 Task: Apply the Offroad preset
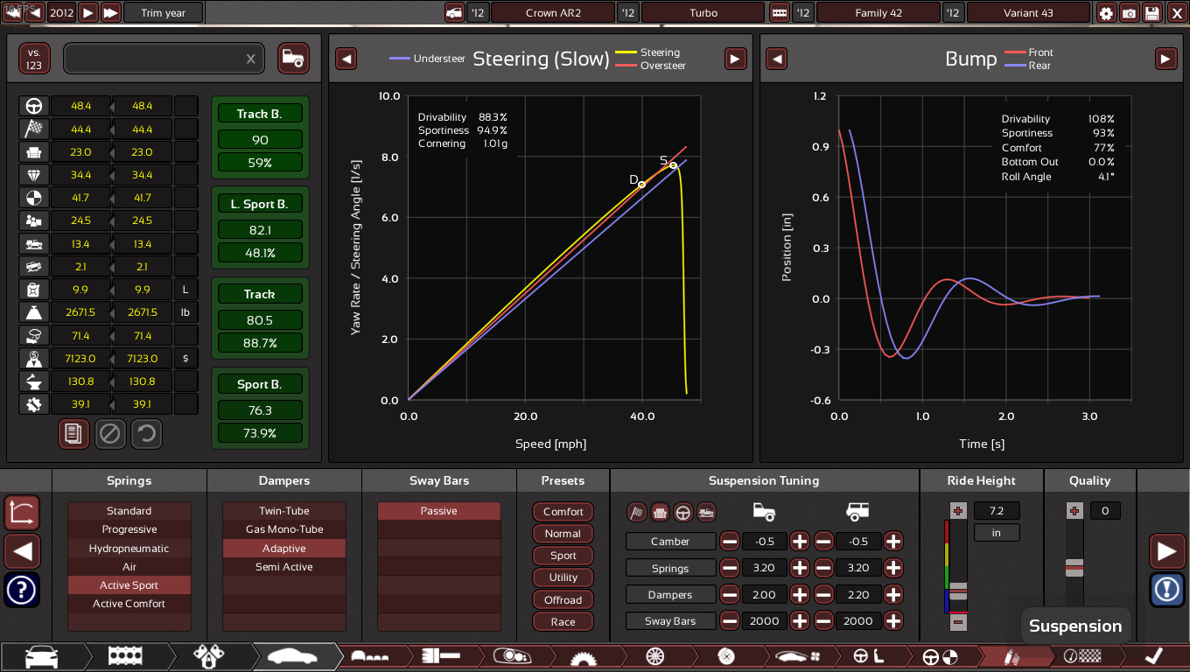tap(563, 600)
